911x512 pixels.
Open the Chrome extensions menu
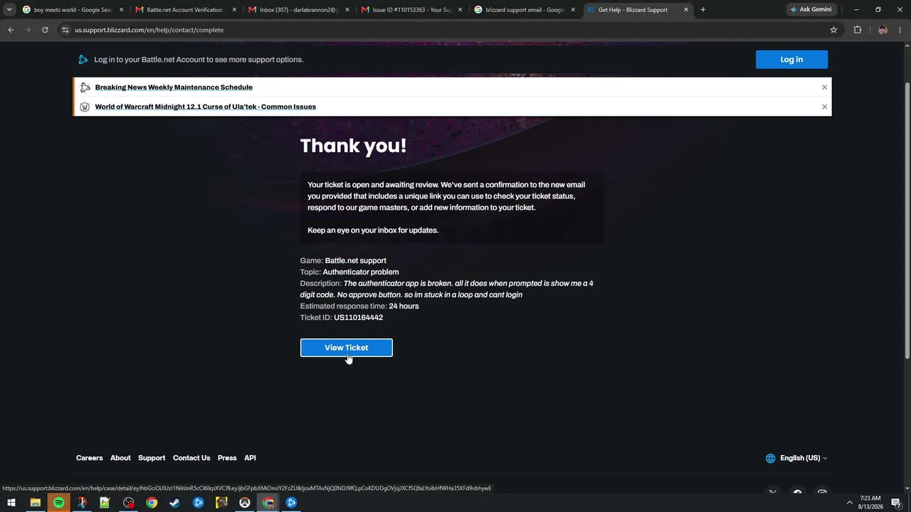[858, 30]
